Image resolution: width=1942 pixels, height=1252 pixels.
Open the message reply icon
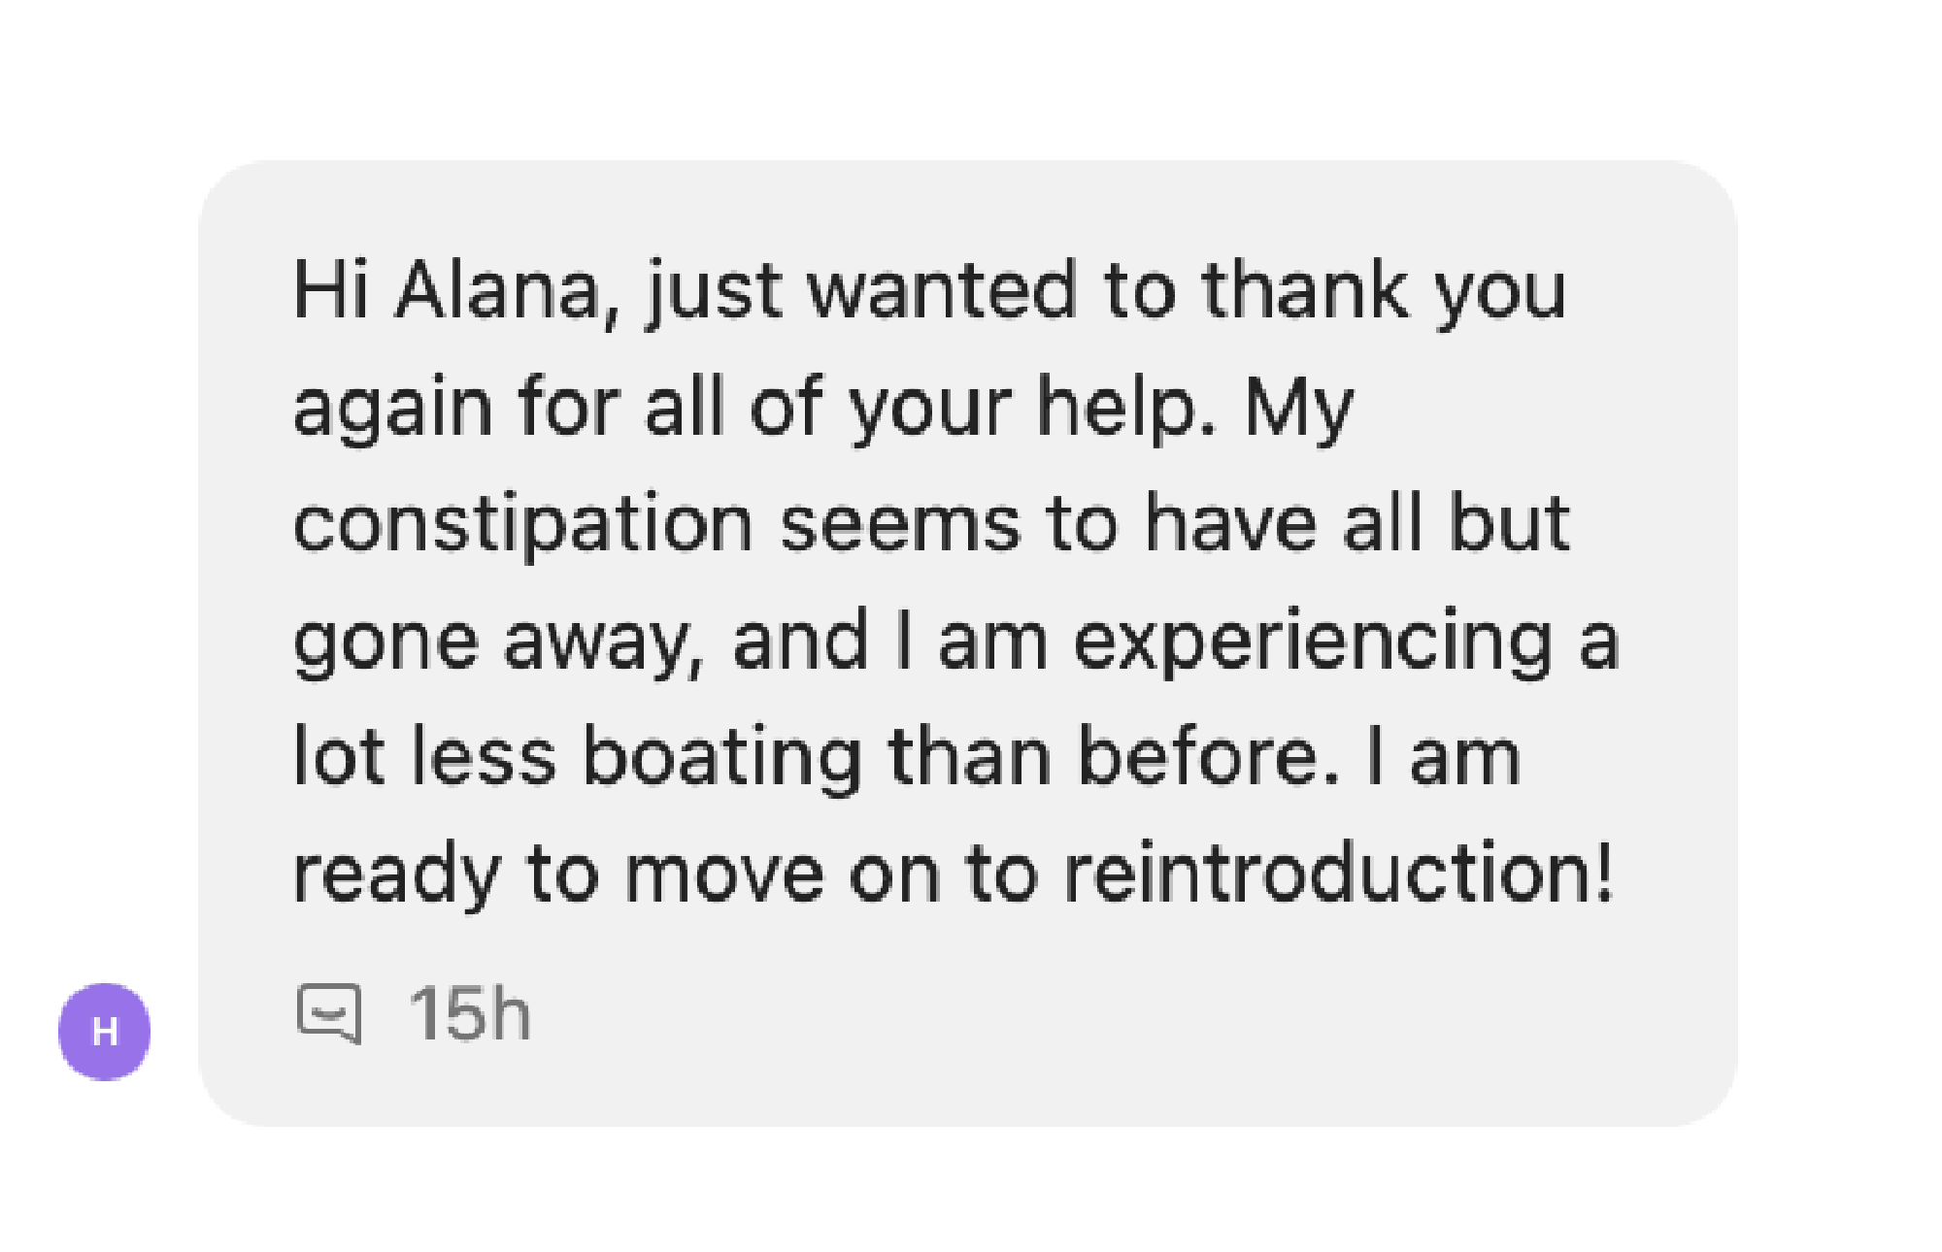pyautogui.click(x=329, y=1013)
